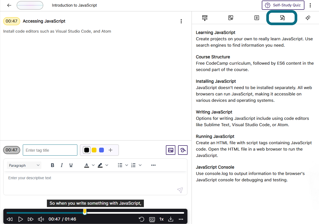Expand the numbered list style arrow

(140, 165)
